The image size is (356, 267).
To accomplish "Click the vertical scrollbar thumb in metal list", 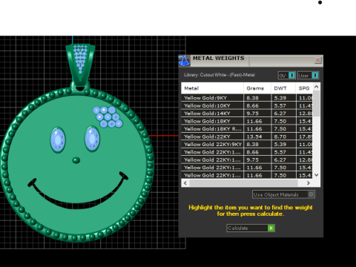I will [317, 103].
